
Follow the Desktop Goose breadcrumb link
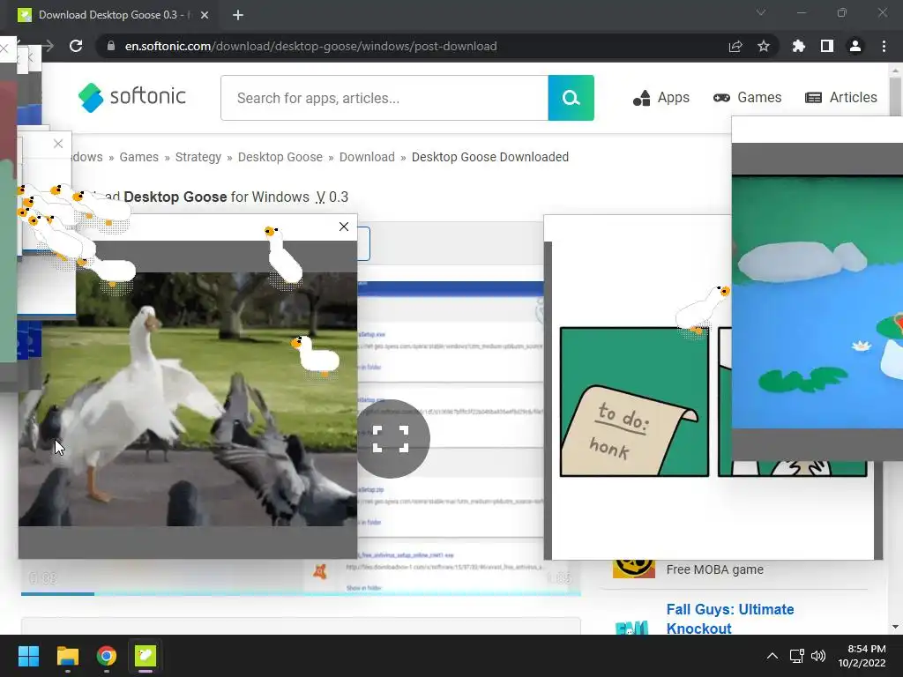(x=280, y=157)
